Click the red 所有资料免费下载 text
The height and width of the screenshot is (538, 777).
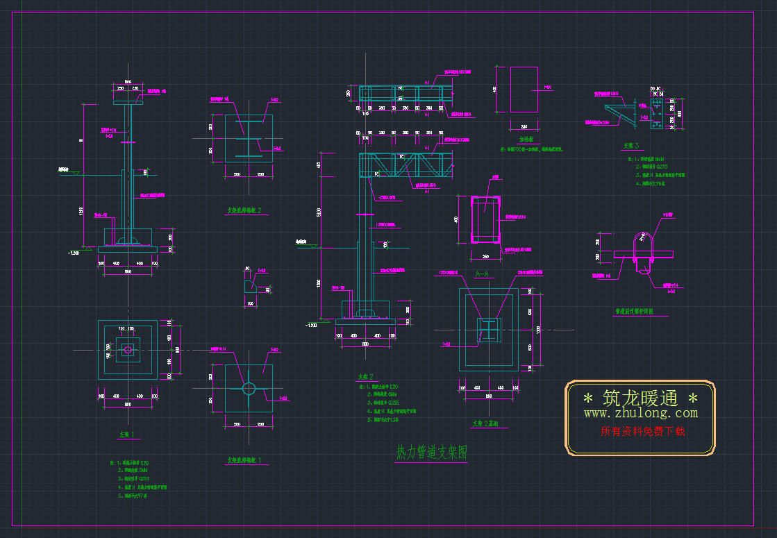click(x=642, y=431)
